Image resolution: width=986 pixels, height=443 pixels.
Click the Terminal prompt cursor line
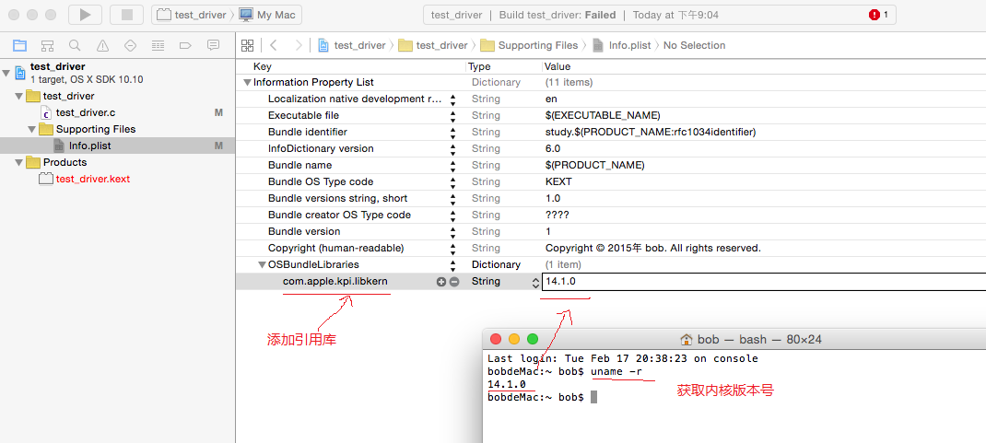click(542, 397)
